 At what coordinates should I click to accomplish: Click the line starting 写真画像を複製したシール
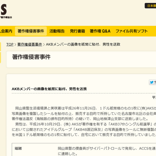click(x=84, y=113)
